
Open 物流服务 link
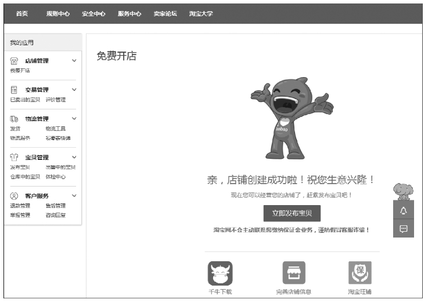tap(20, 138)
